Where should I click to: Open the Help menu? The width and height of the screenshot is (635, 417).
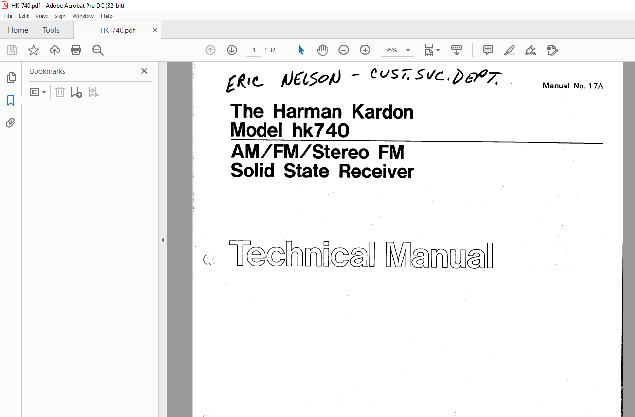point(106,16)
